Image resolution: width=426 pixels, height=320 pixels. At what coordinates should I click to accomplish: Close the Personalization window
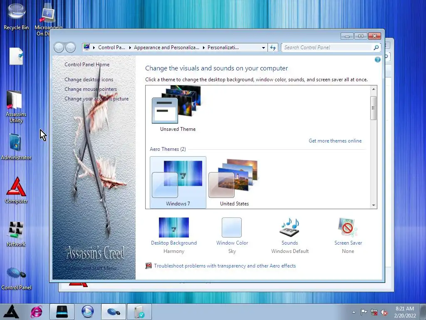point(374,36)
